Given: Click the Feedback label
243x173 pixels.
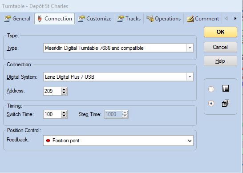Looking at the screenshot, I should click(x=18, y=140).
